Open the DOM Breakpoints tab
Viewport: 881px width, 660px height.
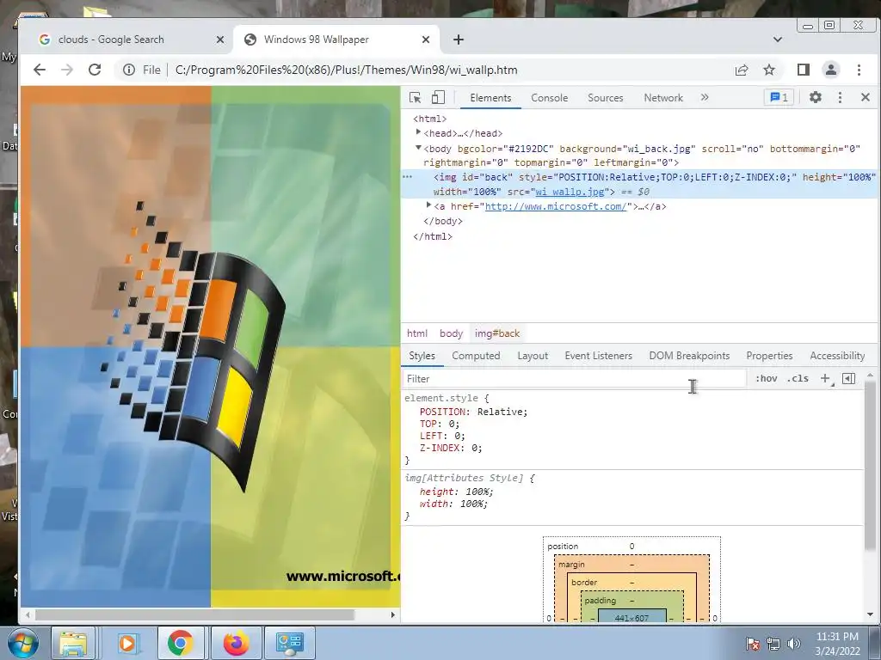click(x=689, y=356)
